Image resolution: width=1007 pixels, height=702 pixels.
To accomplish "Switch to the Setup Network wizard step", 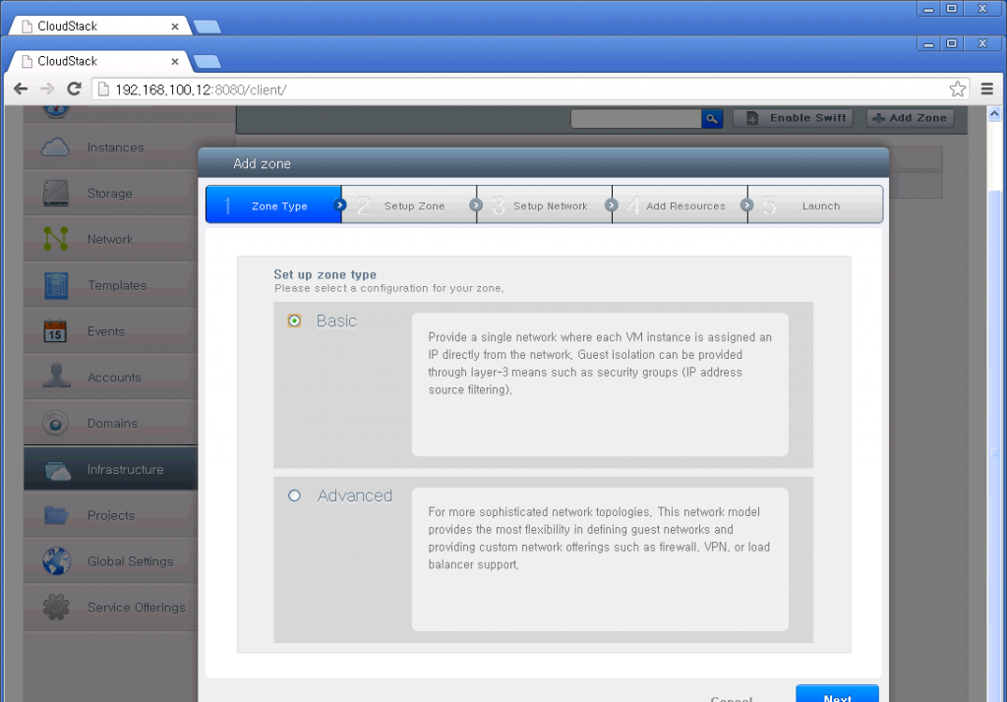I will [551, 206].
